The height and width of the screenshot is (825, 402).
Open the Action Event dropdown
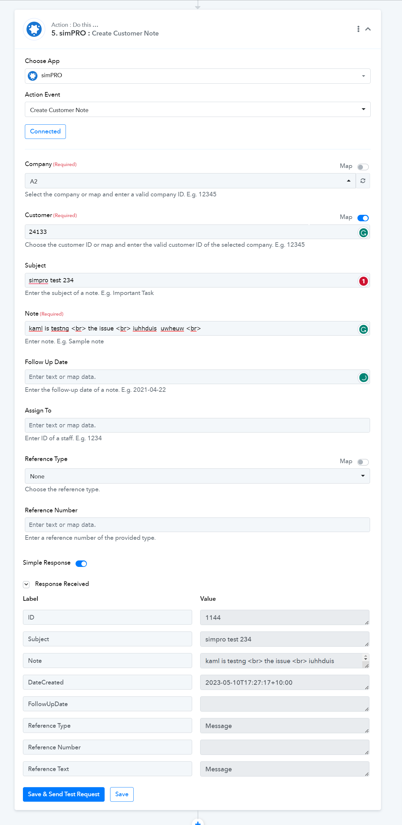(198, 110)
